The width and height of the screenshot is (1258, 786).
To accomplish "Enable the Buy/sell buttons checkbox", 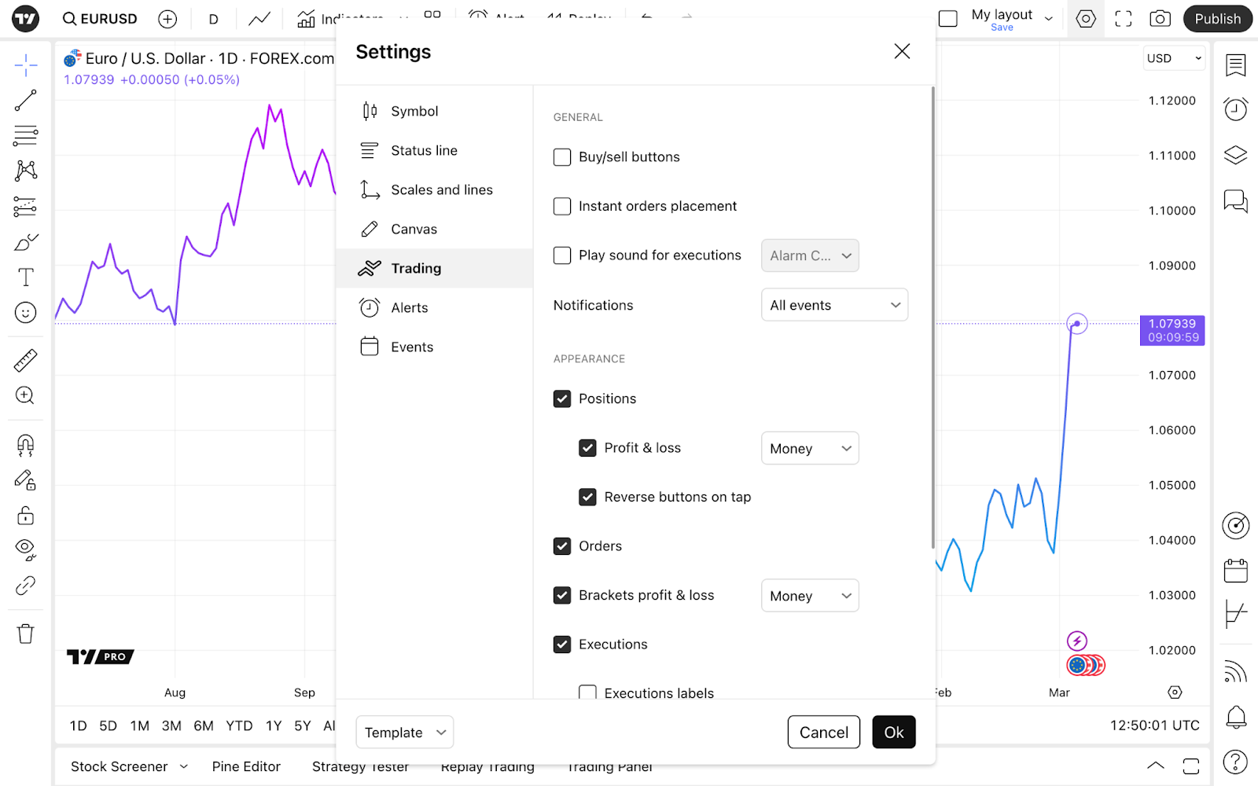I will (562, 157).
